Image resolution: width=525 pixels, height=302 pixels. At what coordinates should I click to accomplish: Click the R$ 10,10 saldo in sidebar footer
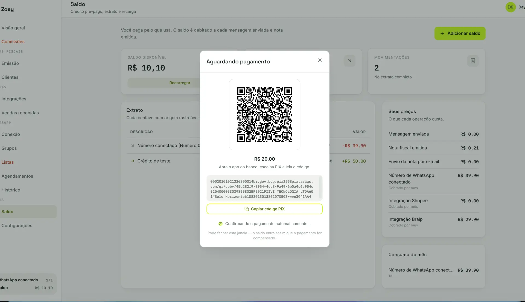point(43,288)
